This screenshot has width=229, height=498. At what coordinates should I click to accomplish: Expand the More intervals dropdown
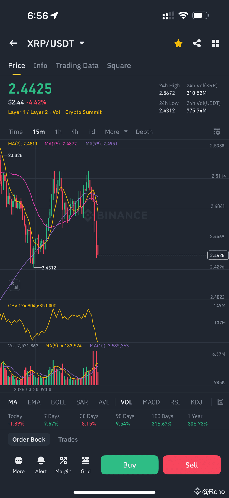click(x=116, y=132)
